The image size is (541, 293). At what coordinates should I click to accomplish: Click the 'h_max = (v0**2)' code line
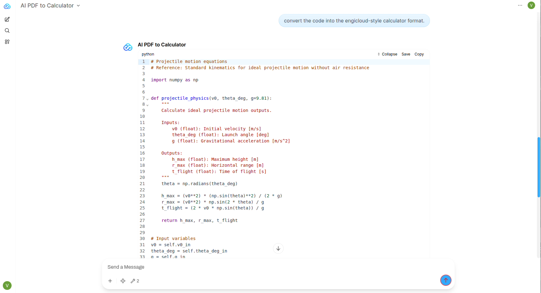(x=222, y=196)
